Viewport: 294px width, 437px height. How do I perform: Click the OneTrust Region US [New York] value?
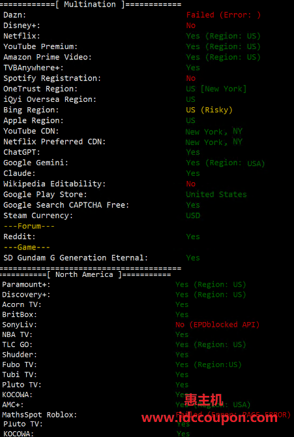point(216,89)
